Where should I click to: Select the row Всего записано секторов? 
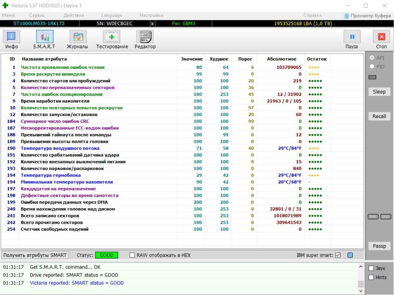[182, 216]
